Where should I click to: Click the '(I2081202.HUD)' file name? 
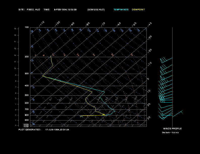tap(96, 10)
